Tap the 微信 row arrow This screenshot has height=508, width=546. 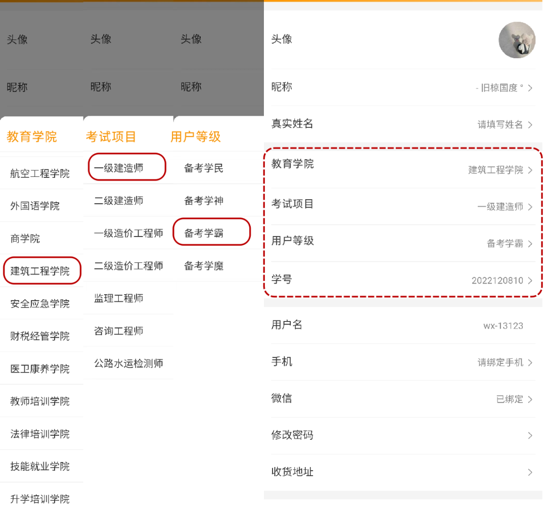point(530,399)
